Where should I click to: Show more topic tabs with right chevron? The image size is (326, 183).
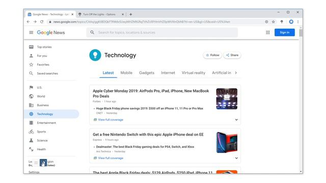[x=236, y=73]
